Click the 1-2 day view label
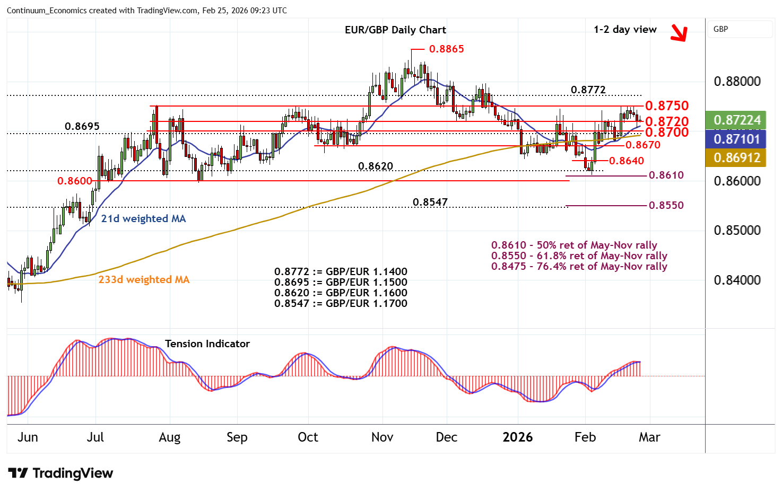The image size is (782, 493). pyautogui.click(x=625, y=29)
